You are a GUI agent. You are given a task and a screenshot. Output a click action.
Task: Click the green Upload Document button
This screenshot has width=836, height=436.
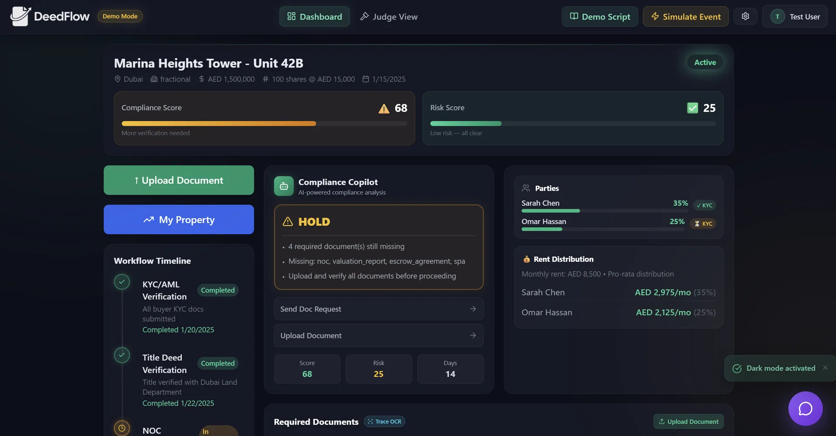coord(179,180)
